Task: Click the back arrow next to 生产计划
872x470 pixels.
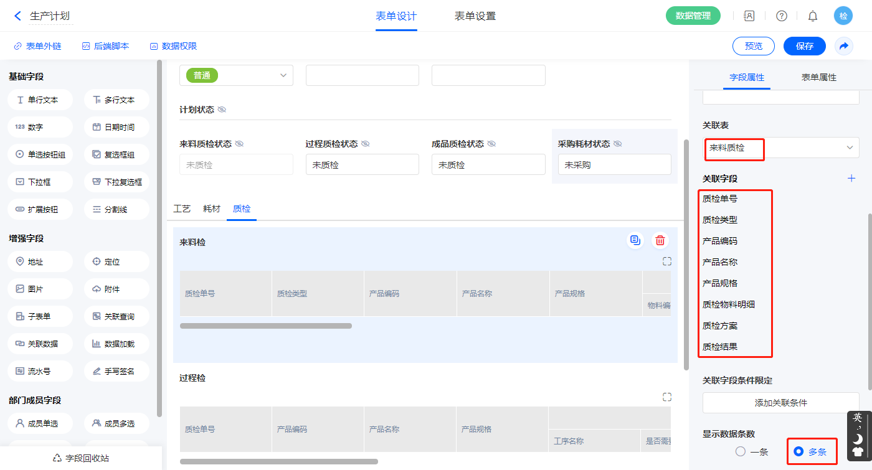Action: pyautogui.click(x=17, y=16)
